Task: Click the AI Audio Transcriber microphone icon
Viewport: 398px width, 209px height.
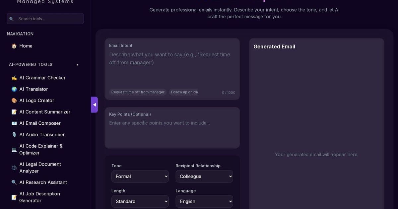Action: click(14, 134)
